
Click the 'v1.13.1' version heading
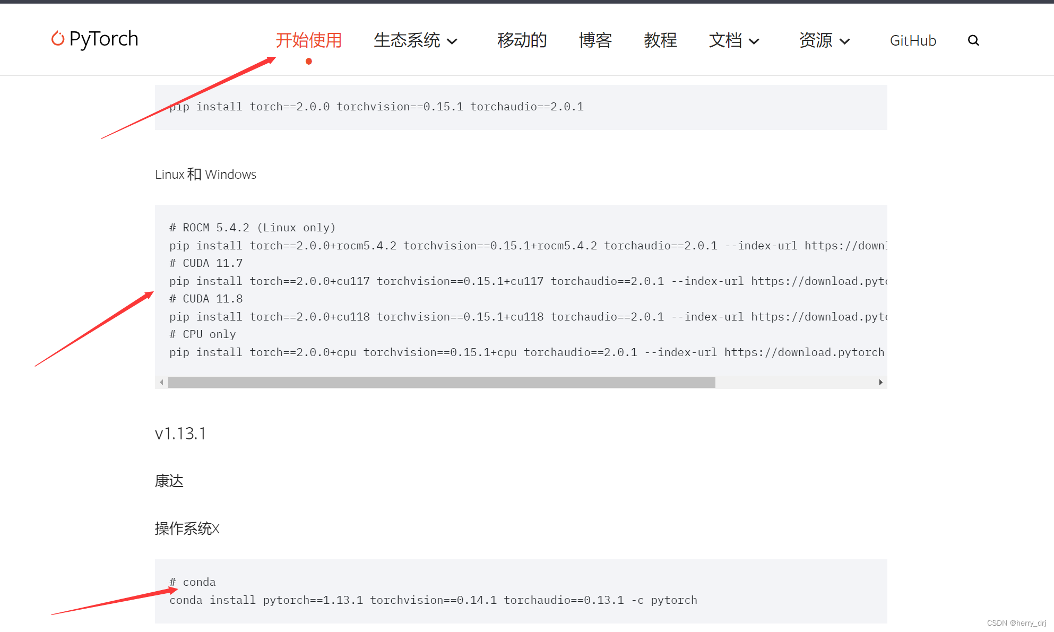[x=180, y=434]
